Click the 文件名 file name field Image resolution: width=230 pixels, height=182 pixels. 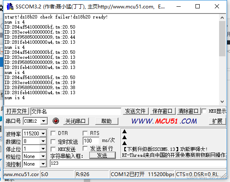pyautogui.click(x=76, y=111)
